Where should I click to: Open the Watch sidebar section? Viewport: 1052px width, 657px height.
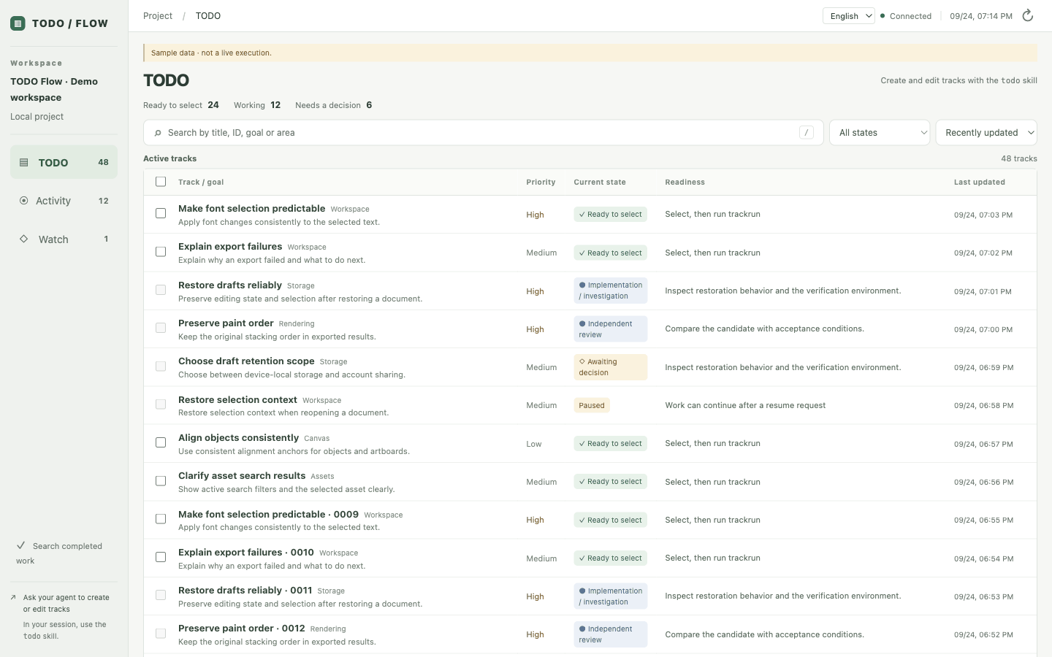click(64, 239)
